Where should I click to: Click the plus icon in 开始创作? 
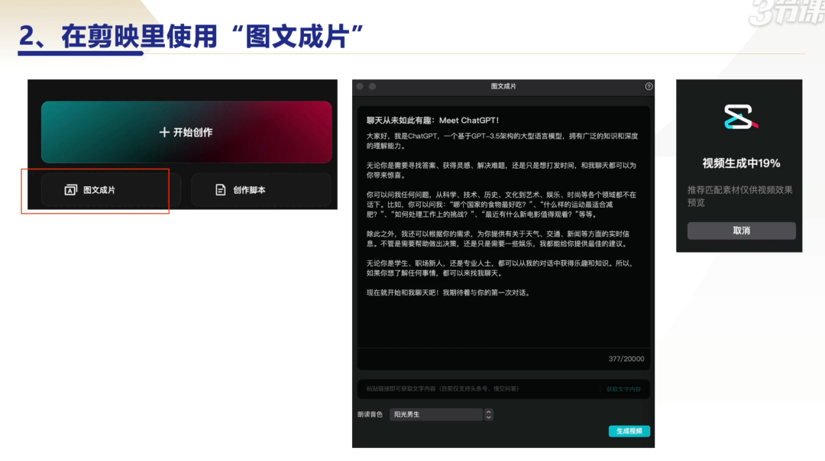coord(164,132)
